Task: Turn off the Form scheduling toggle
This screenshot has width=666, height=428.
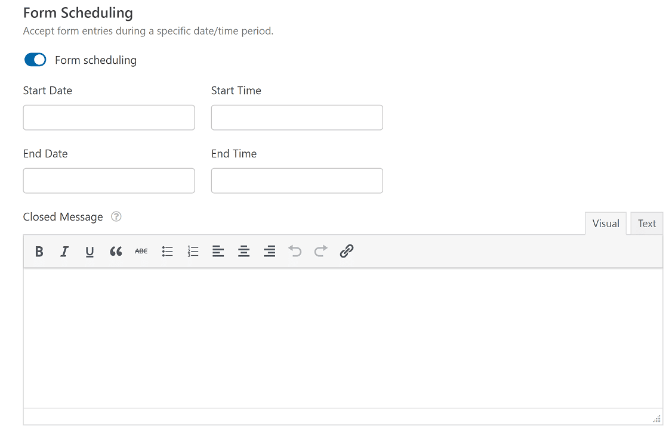Action: tap(35, 60)
